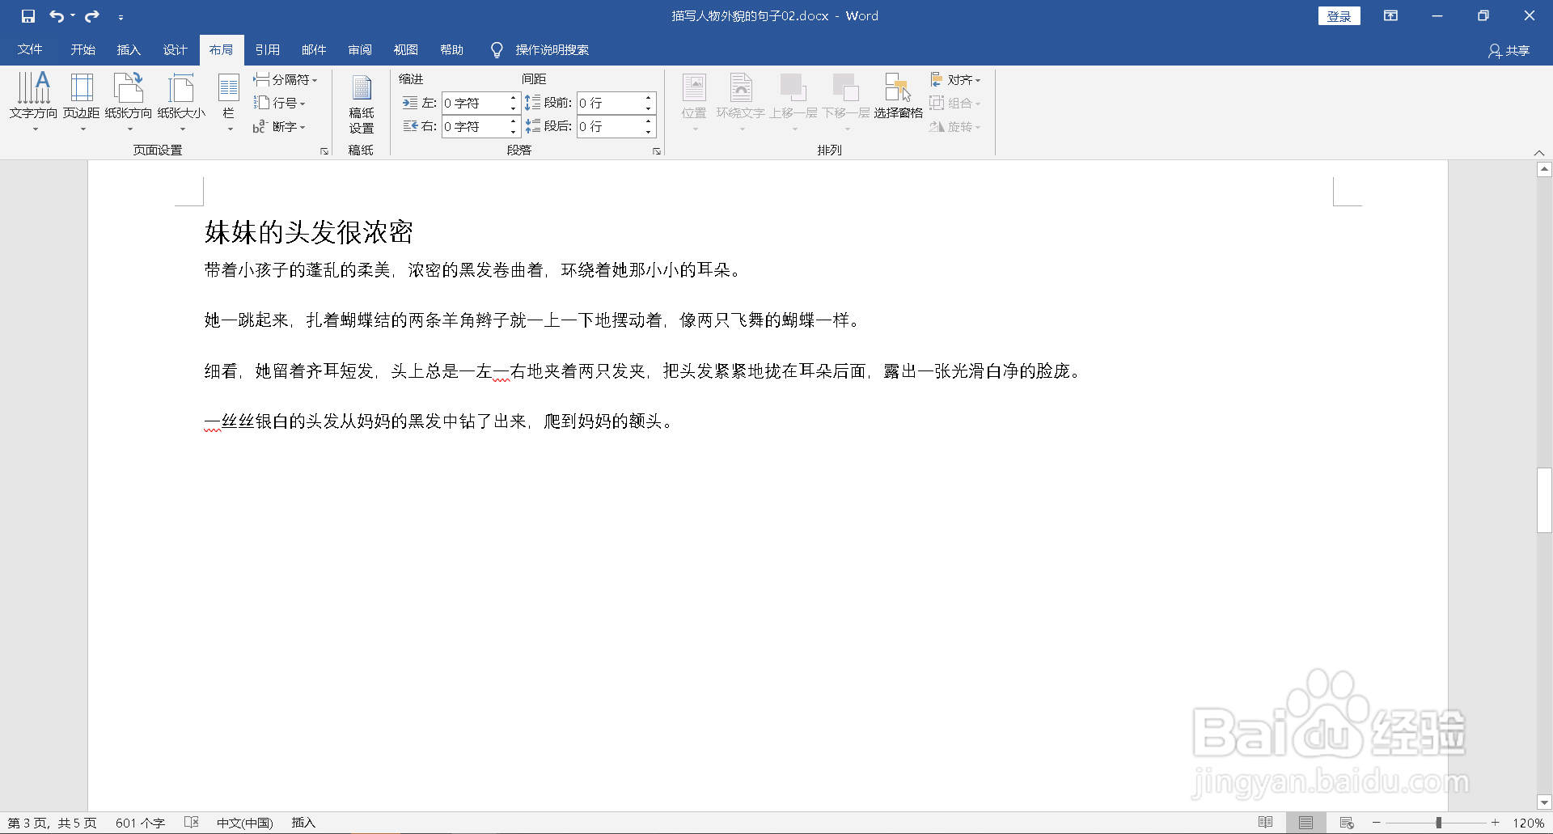1553x834 pixels.
Task: Decrease 段后 spacing with down stepper
Action: [649, 132]
